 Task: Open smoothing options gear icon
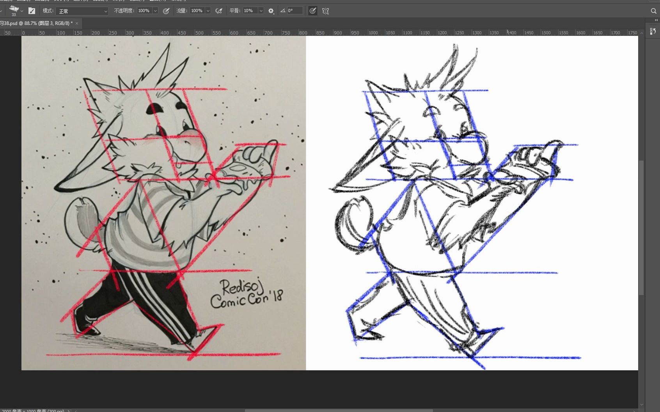click(271, 11)
